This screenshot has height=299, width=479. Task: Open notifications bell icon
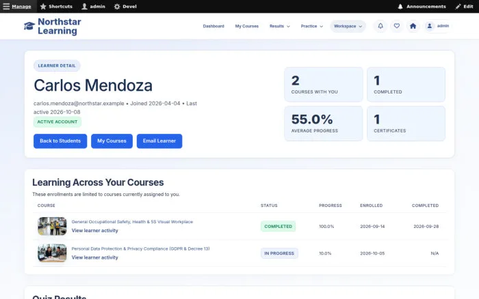(380, 26)
